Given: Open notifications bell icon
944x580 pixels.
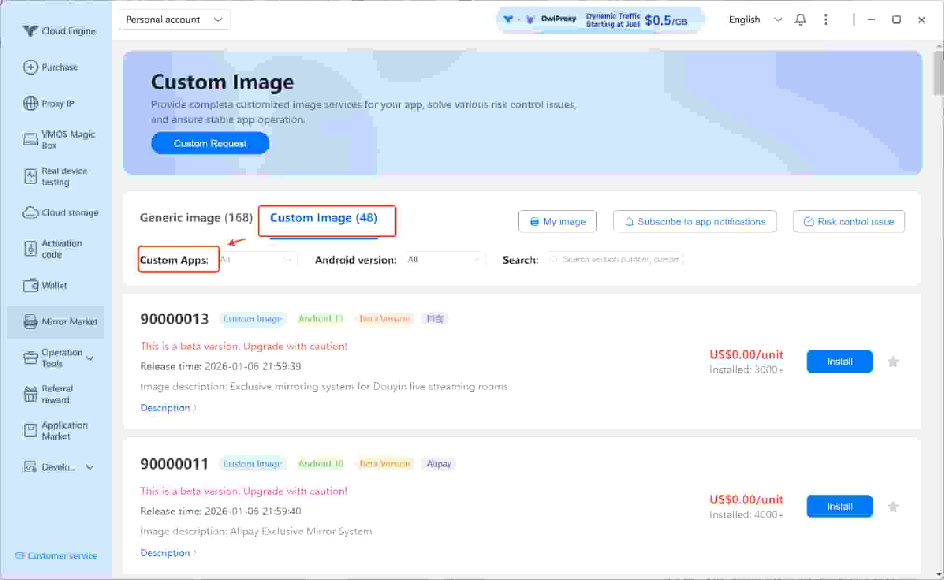Looking at the screenshot, I should 800,20.
